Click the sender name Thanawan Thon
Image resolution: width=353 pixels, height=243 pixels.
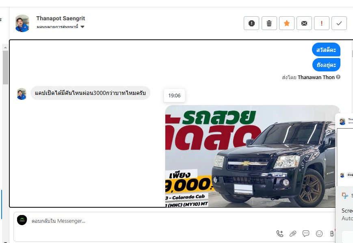316,77
